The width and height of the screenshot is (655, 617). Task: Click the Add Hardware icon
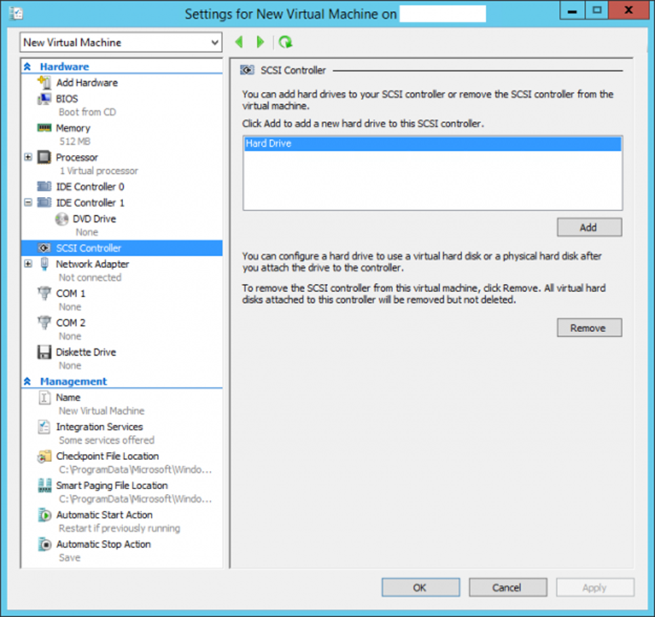(44, 83)
